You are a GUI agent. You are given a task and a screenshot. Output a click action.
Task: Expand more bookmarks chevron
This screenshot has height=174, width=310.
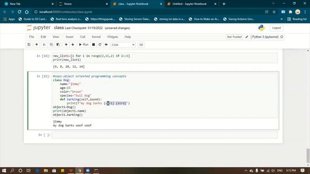pos(281,19)
